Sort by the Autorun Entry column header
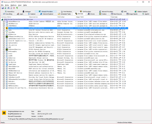The image size is (152, 124). [14, 17]
